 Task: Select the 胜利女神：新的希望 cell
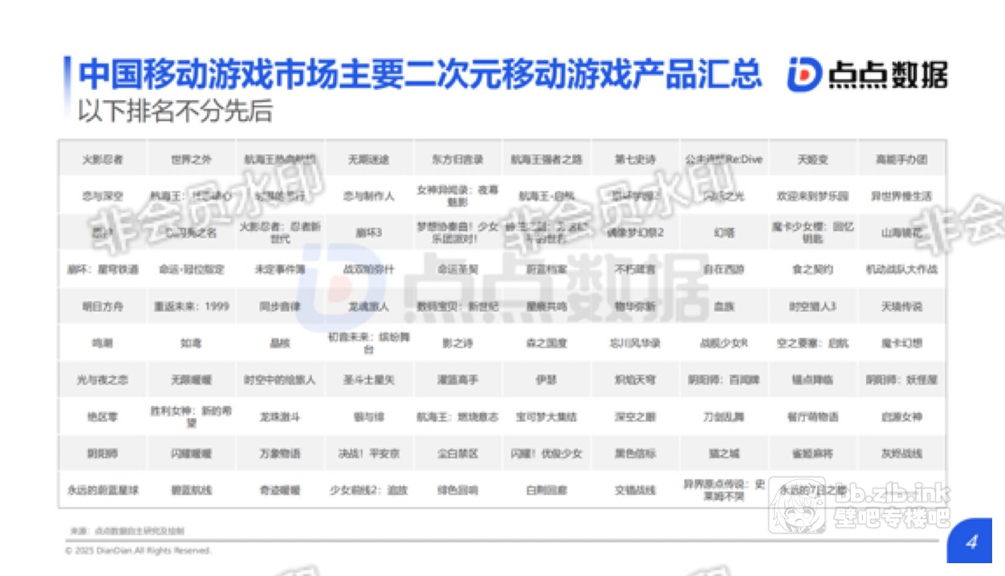(x=191, y=416)
